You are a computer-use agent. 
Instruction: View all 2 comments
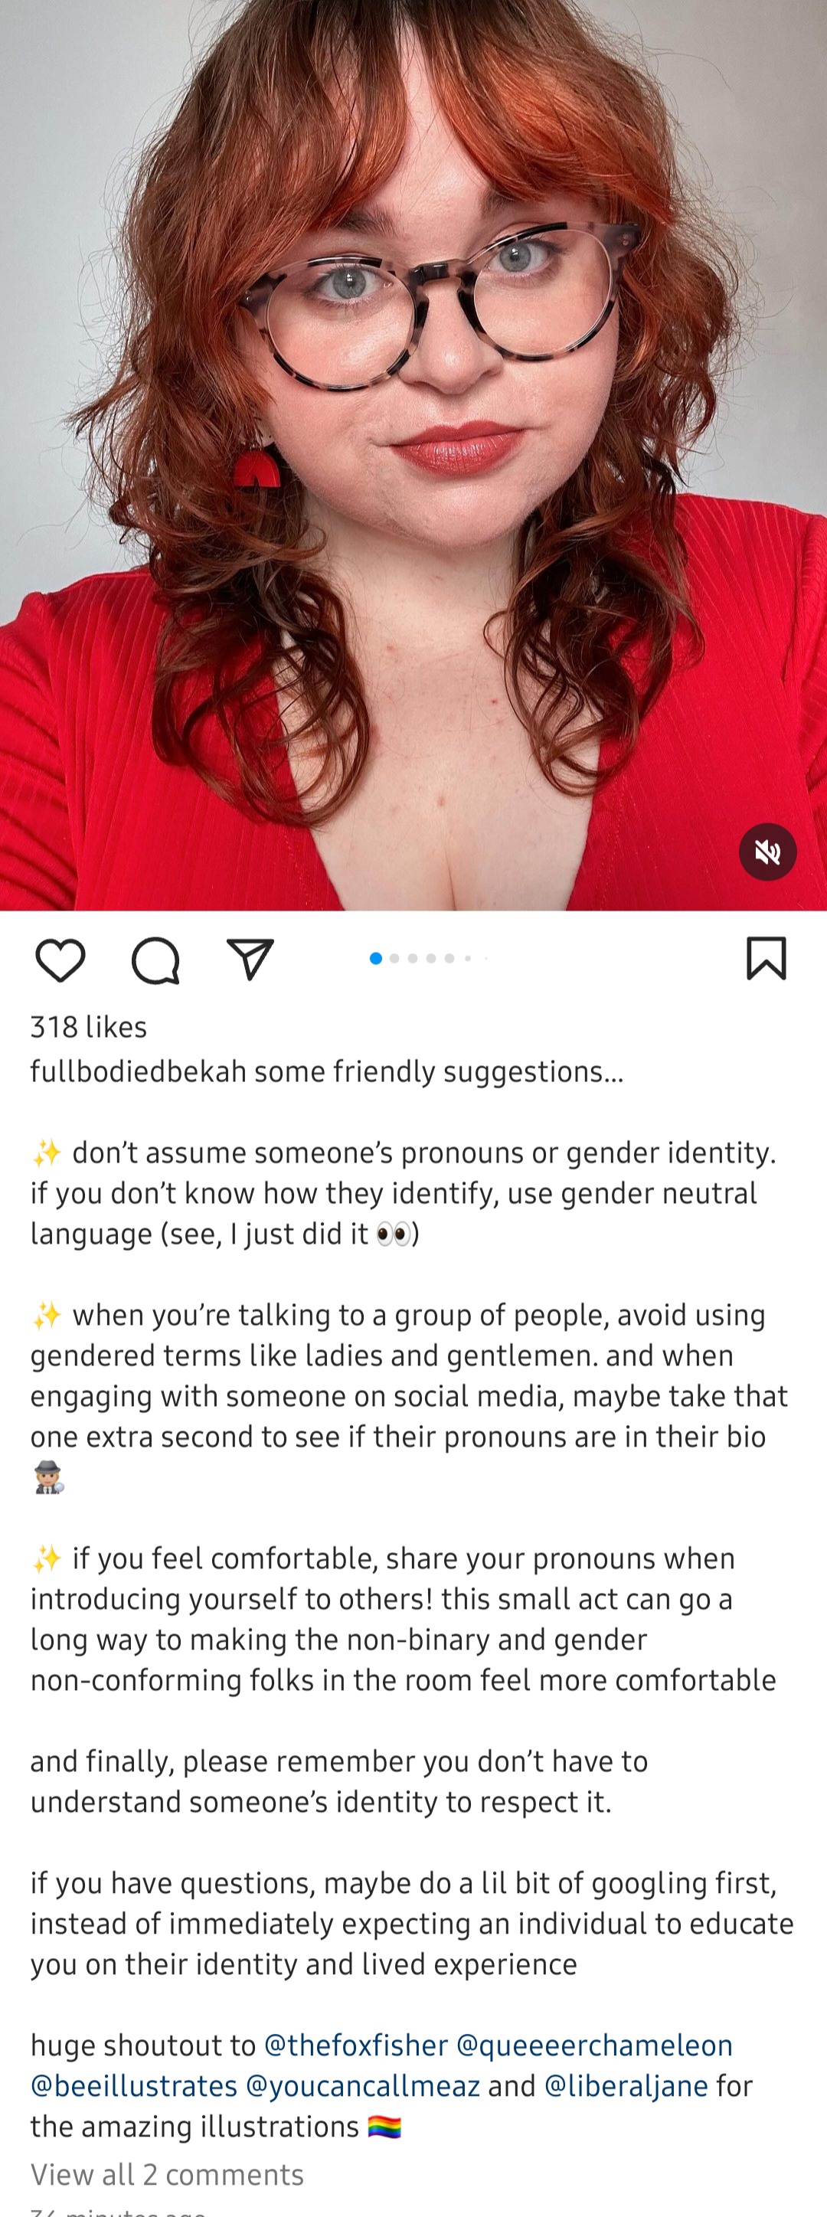coord(167,2174)
